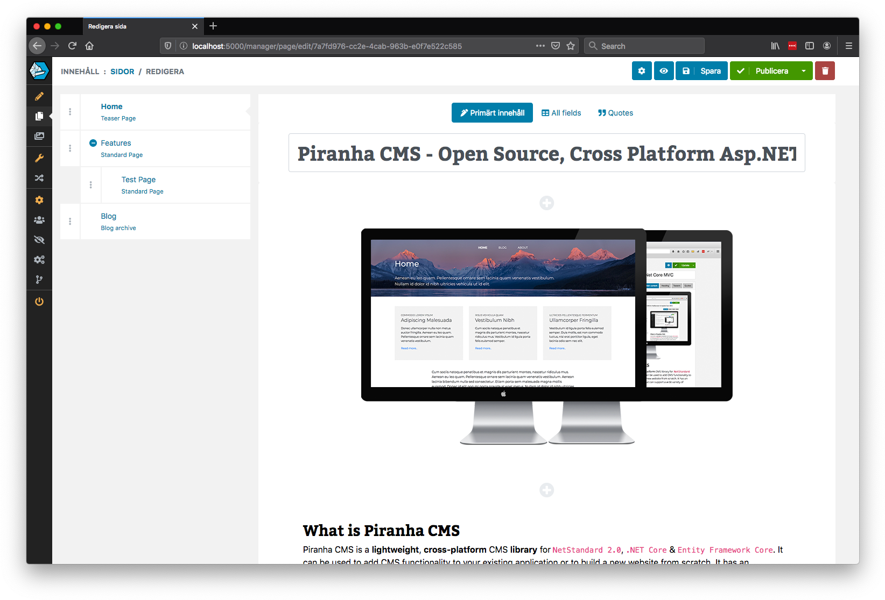Image resolution: width=885 pixels, height=600 pixels.
Task: Open the branch icon in sidebar
Action: tap(39, 280)
